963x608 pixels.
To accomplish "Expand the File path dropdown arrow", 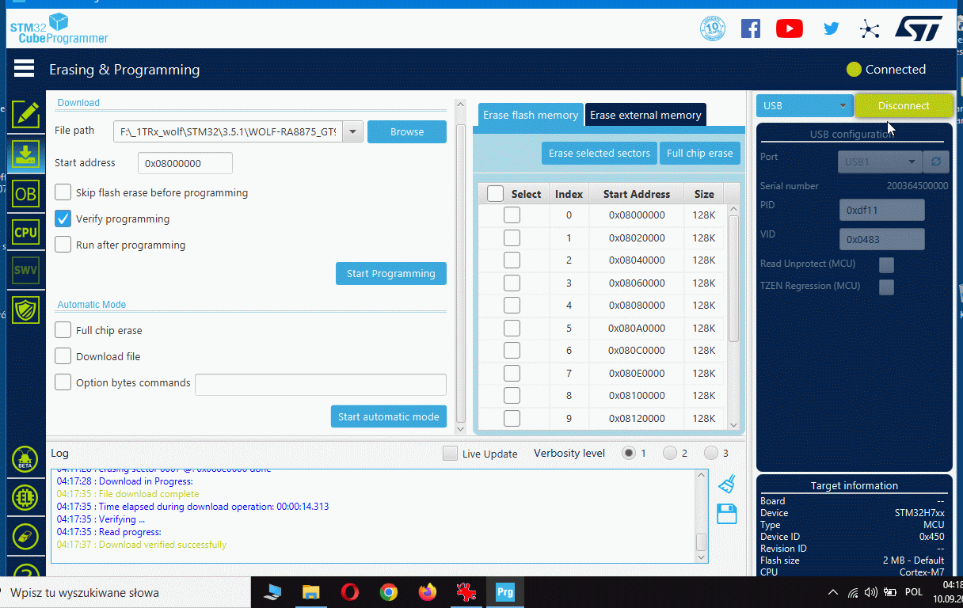I will pyautogui.click(x=352, y=131).
